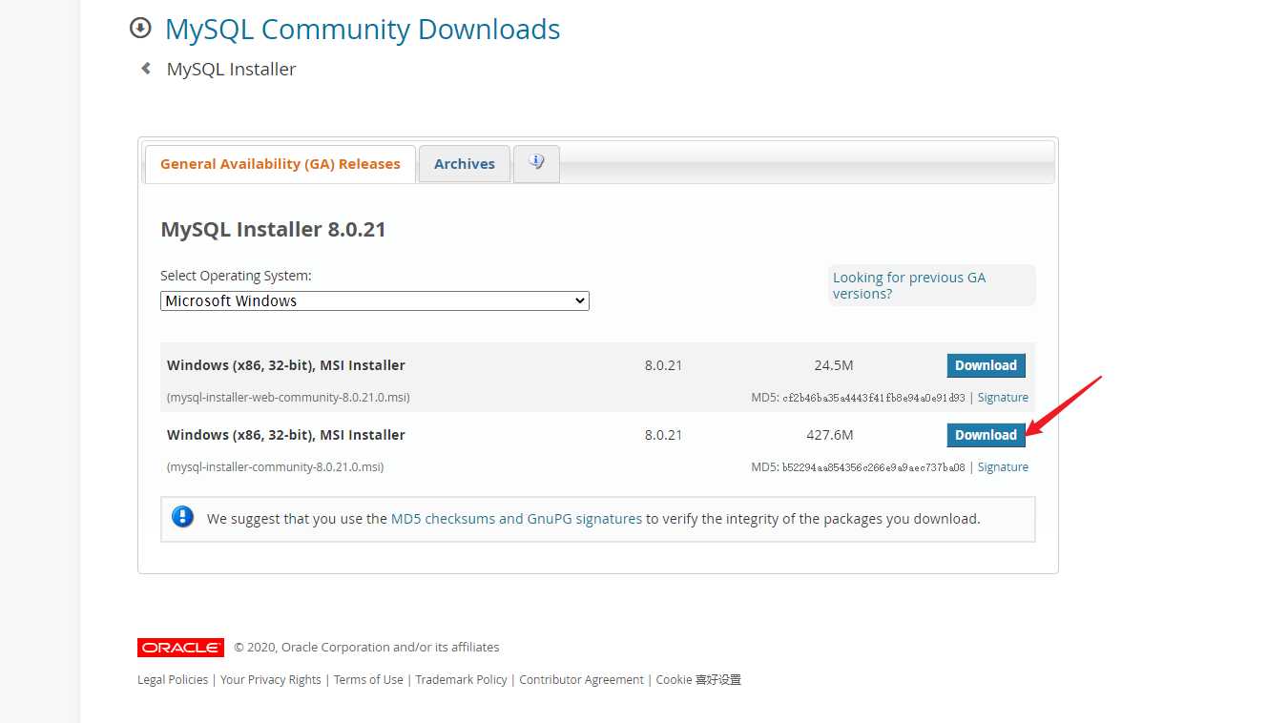The image size is (1288, 723).
Task: Open MD5 checksums and GnuPG signatures link
Action: tap(516, 519)
